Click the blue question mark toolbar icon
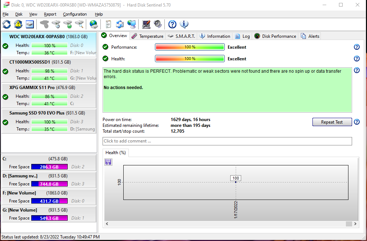 click(x=172, y=24)
